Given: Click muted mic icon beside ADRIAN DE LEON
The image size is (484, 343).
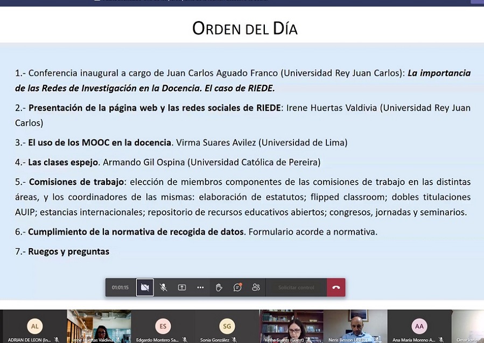Looking at the screenshot, I should (x=57, y=340).
